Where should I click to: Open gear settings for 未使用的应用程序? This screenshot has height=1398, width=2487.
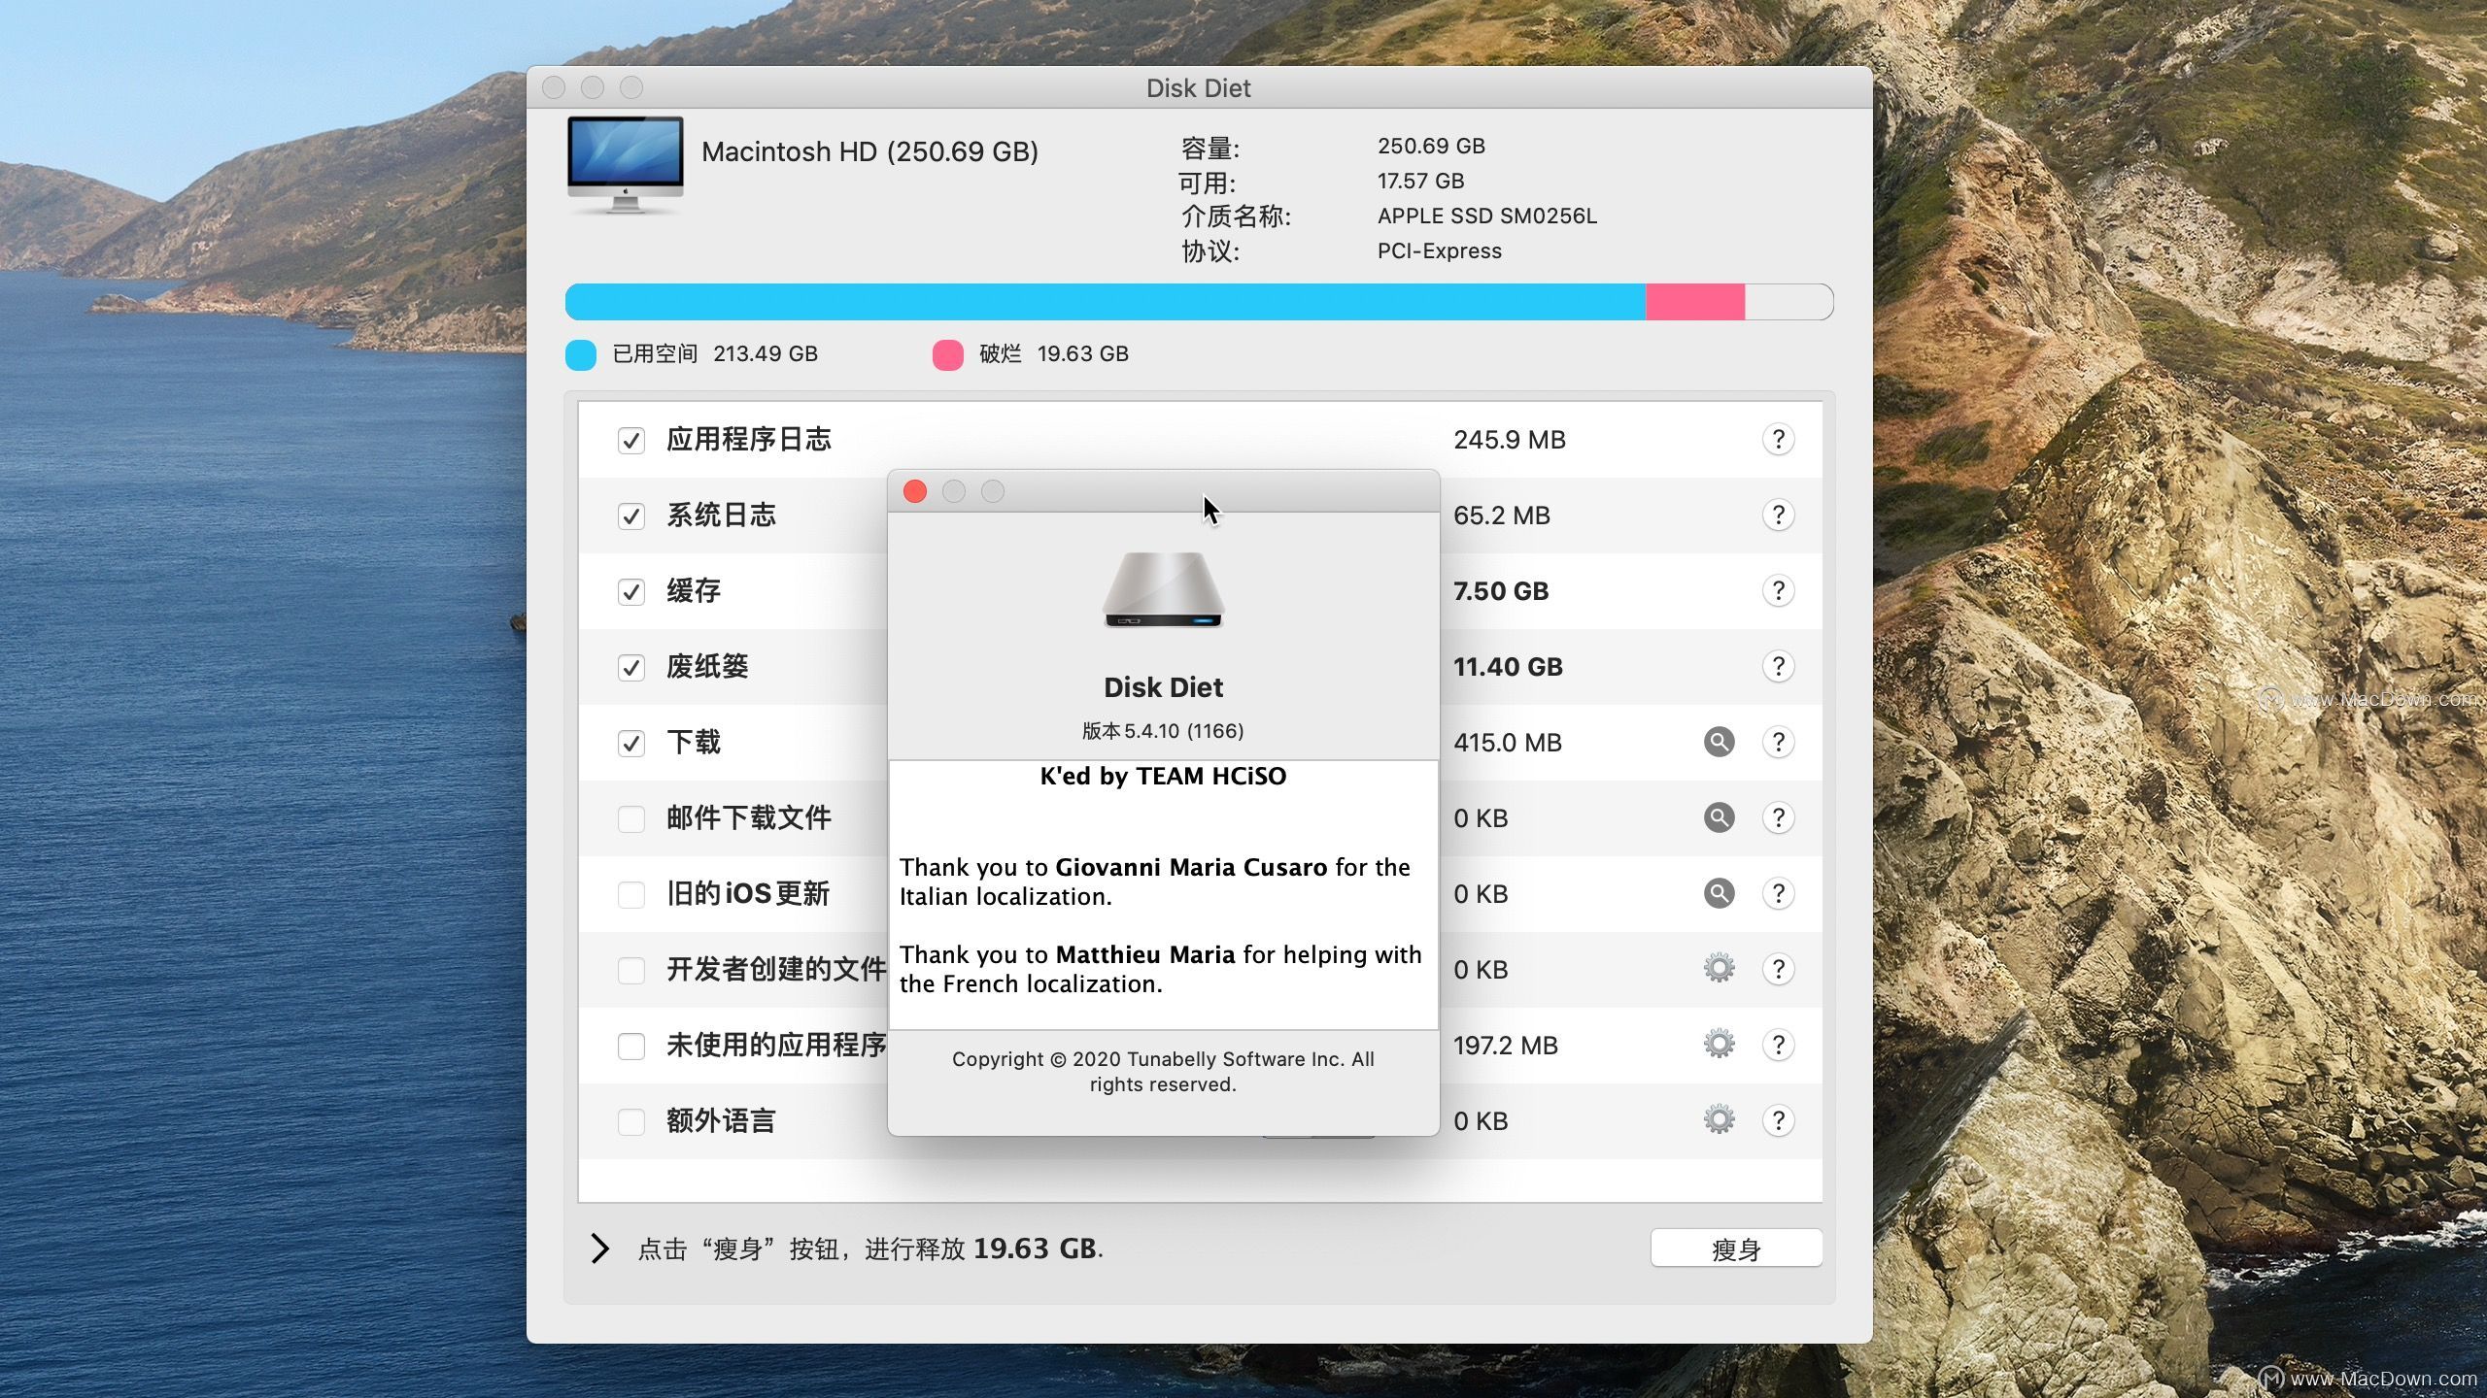pyautogui.click(x=1719, y=1045)
